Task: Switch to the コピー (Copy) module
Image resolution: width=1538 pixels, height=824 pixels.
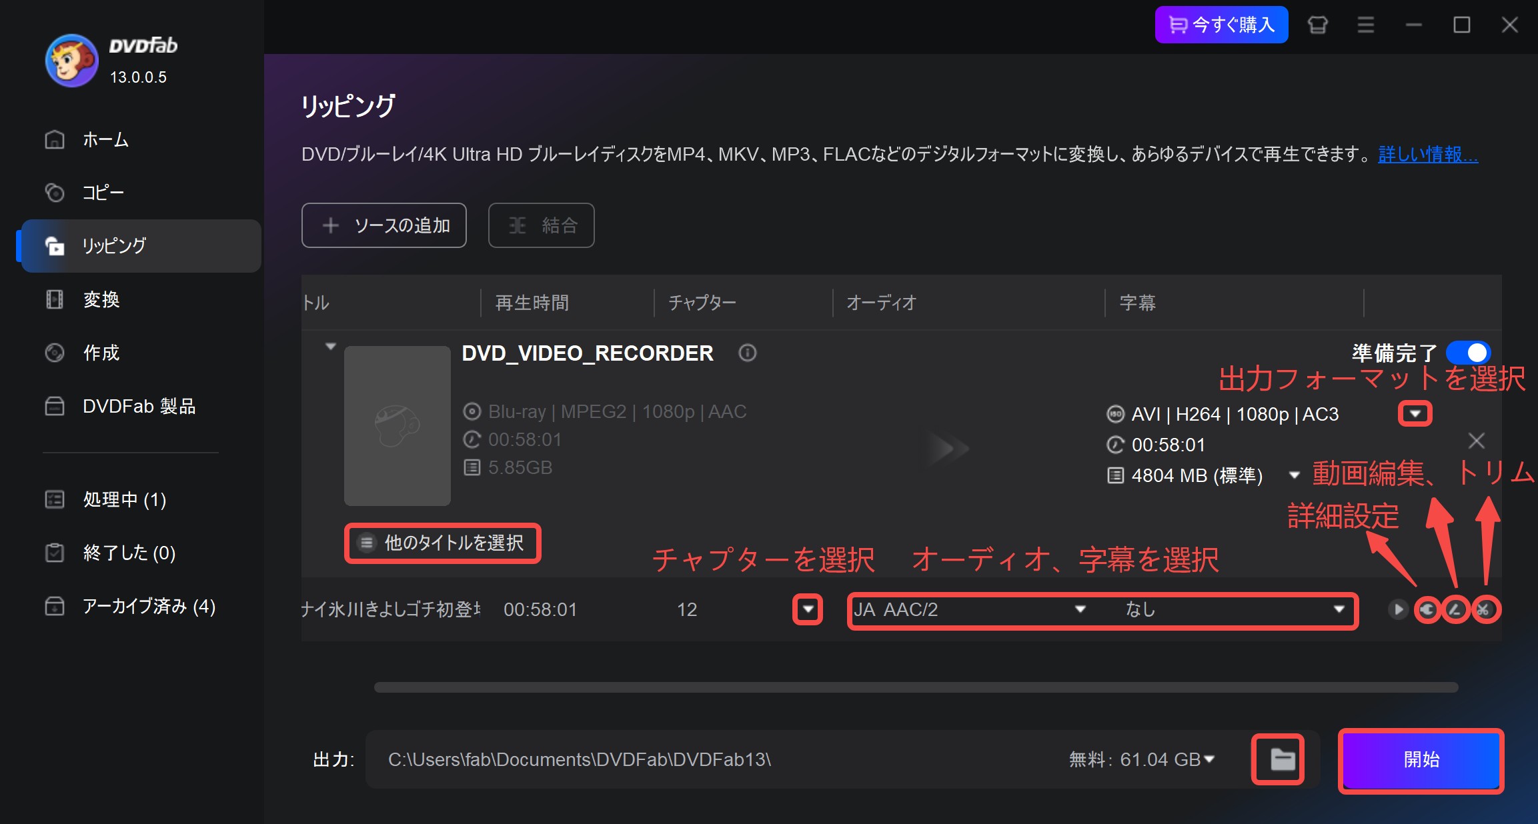Action: click(x=103, y=193)
